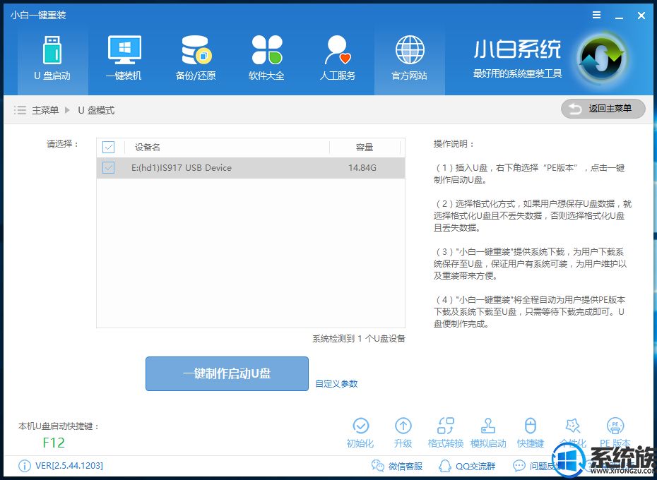Click 一键制作启动U盘 button

pyautogui.click(x=227, y=373)
